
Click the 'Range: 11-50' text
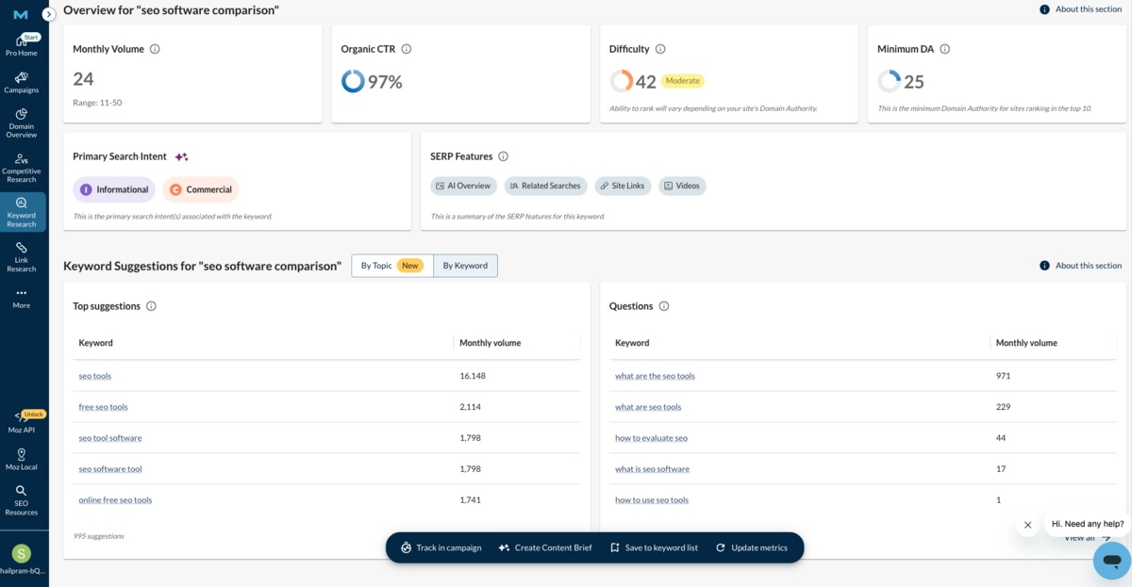coord(97,103)
